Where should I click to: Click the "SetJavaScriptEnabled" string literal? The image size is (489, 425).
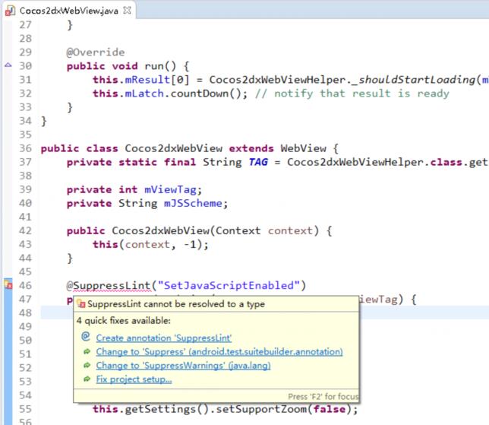click(x=229, y=285)
